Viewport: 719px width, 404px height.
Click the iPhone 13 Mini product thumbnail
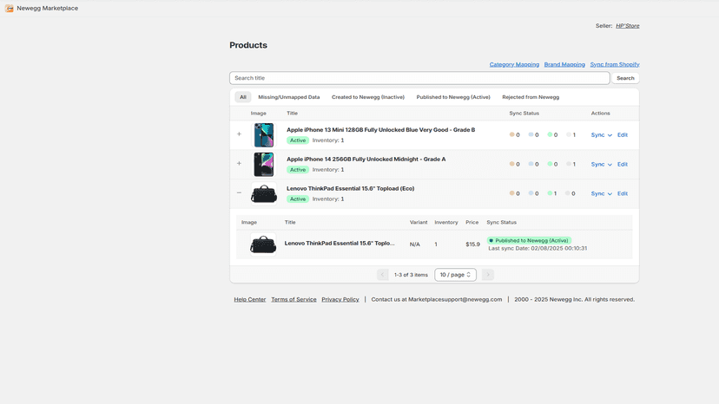264,135
